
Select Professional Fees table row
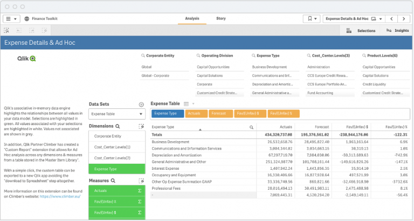(x=280, y=189)
